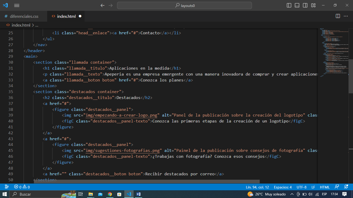Toggle the primary side bar layout icon
353x198 pixels.
coord(289,5)
